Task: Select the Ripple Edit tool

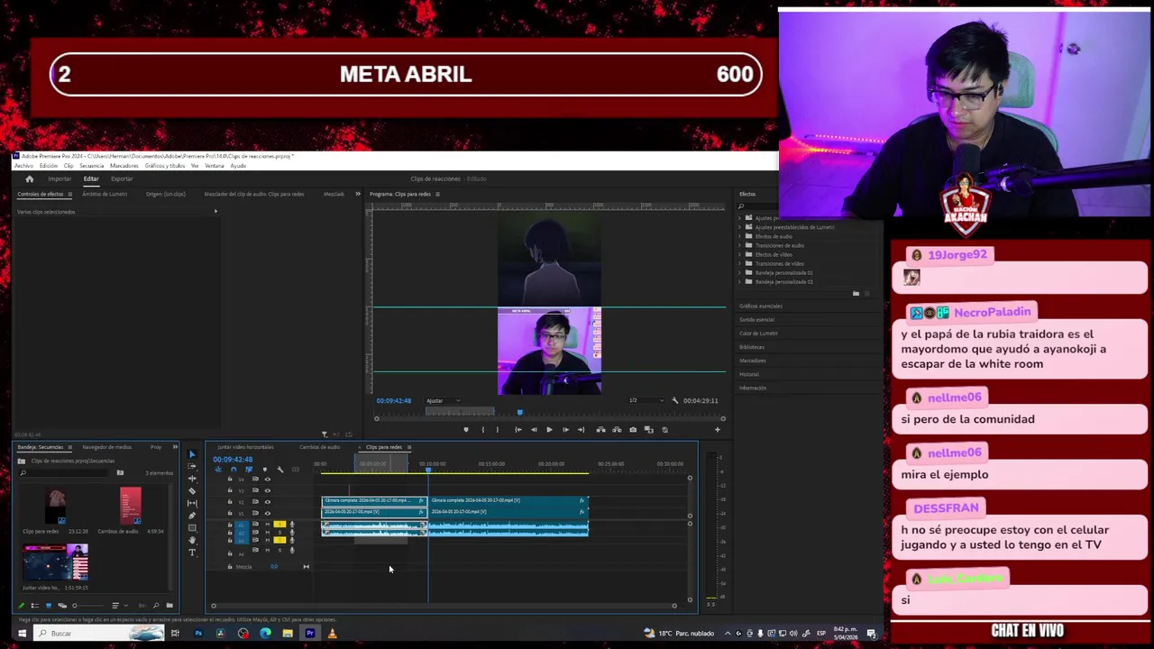Action: [192, 479]
